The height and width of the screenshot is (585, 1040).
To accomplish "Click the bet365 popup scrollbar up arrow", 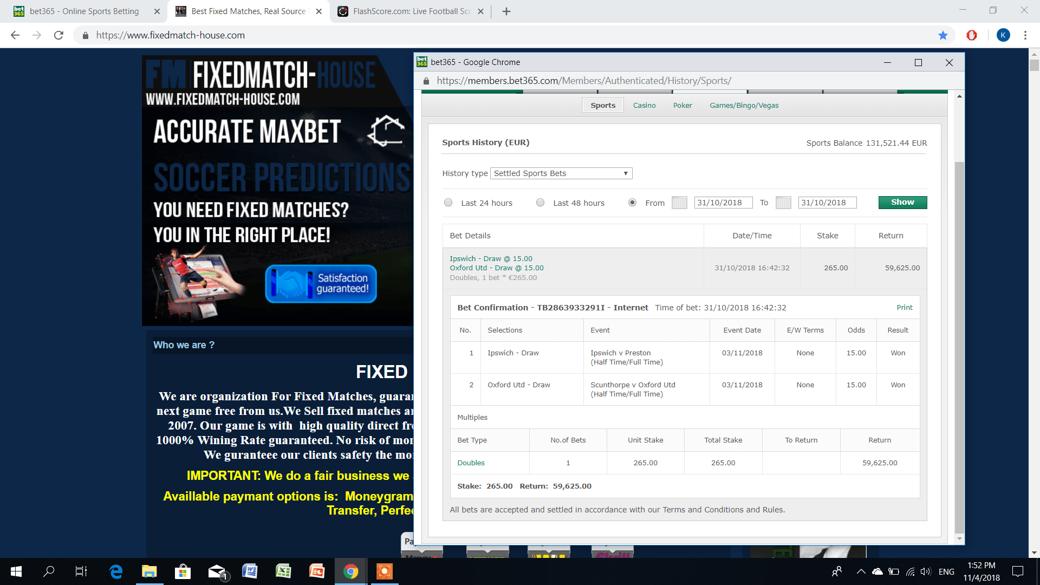I will pyautogui.click(x=959, y=96).
